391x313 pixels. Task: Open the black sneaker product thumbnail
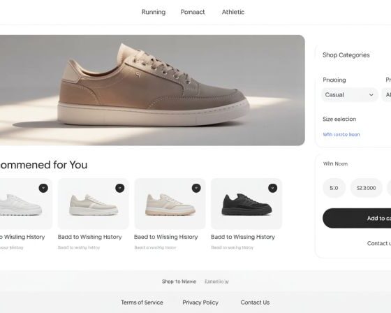[x=246, y=204]
